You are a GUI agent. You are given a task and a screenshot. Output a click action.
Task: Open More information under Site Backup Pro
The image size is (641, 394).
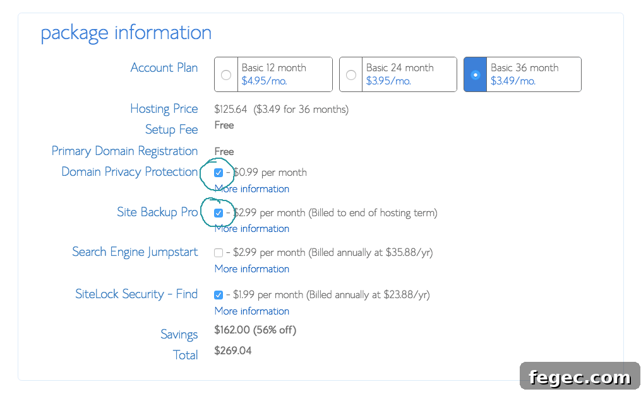pyautogui.click(x=252, y=228)
